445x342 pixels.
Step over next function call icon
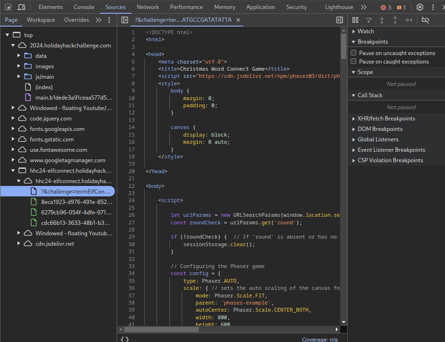point(368,20)
